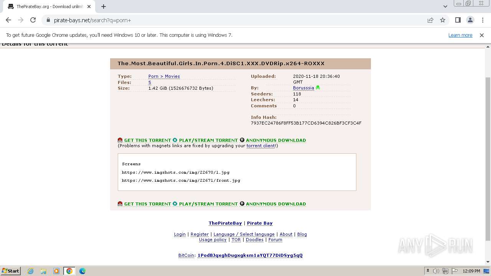
Task: Click bottom PLAY/STREAM TORRENT link
Action: [208, 204]
